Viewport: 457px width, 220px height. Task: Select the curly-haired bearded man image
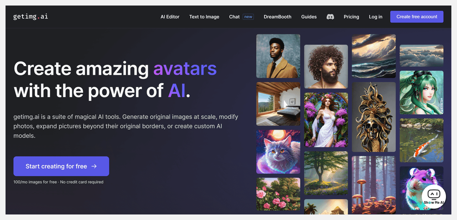click(326, 67)
